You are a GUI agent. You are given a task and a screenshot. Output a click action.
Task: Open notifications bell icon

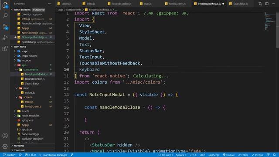click(274, 155)
